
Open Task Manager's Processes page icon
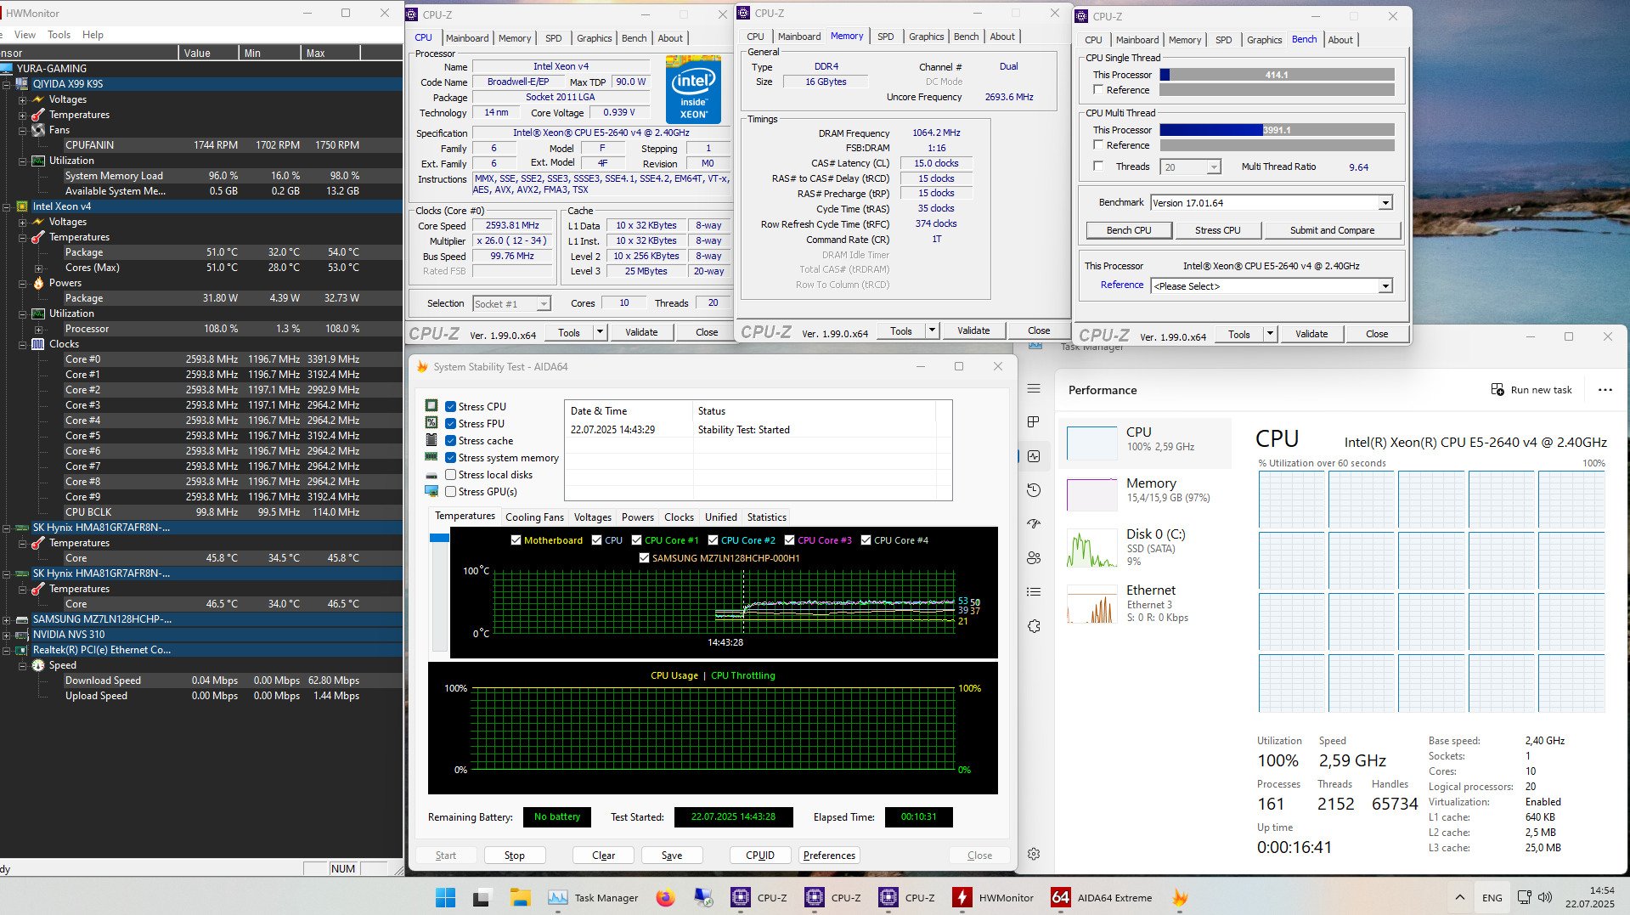[1034, 422]
